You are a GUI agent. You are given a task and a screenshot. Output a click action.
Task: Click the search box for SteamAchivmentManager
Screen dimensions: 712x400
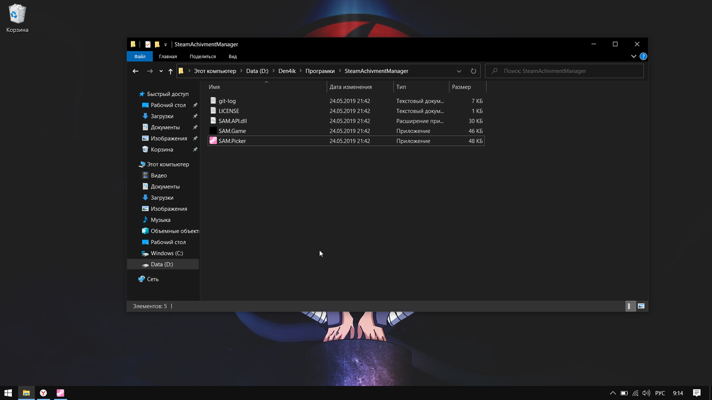point(564,71)
